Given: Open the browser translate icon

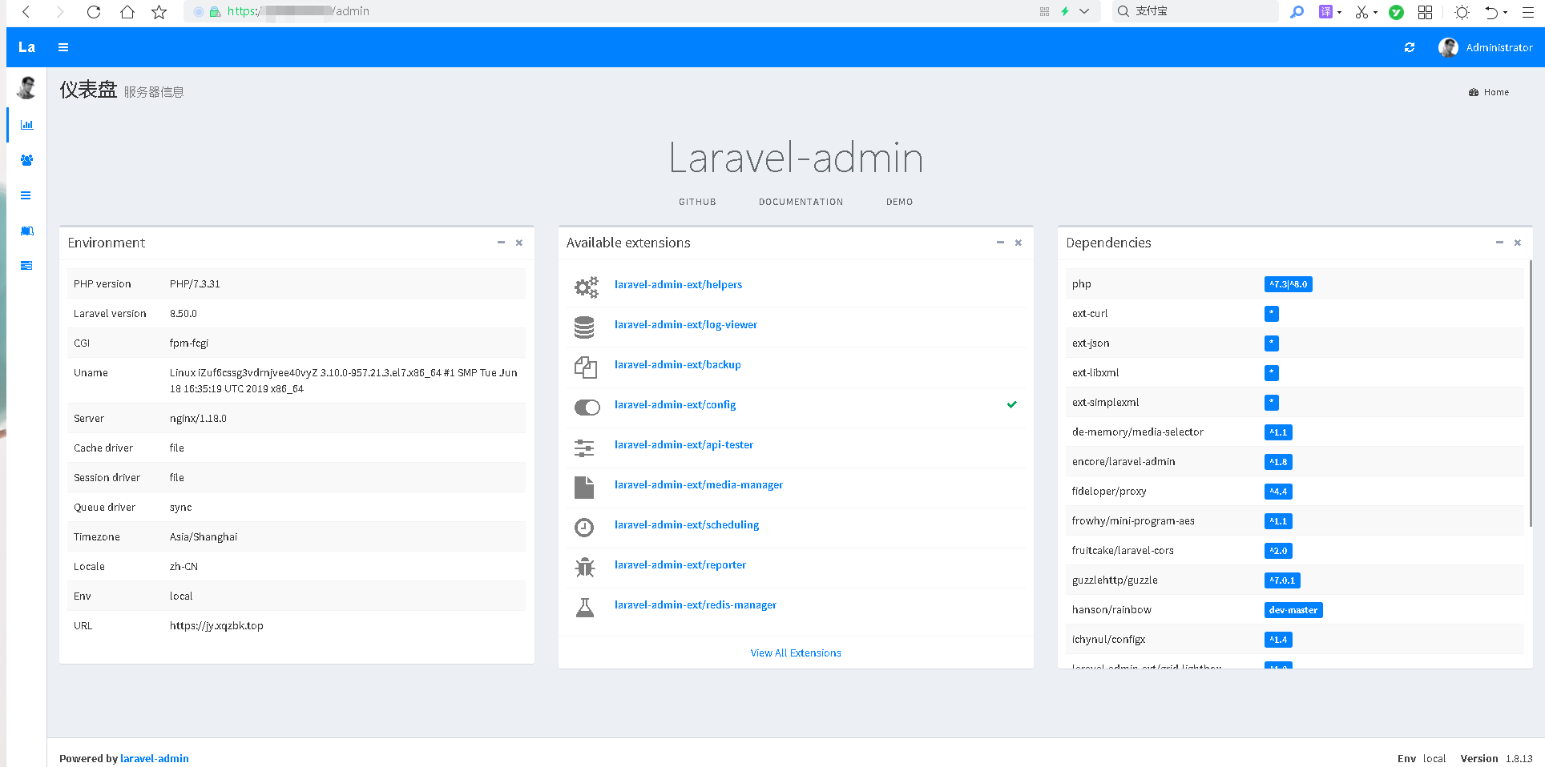Looking at the screenshot, I should (1326, 11).
